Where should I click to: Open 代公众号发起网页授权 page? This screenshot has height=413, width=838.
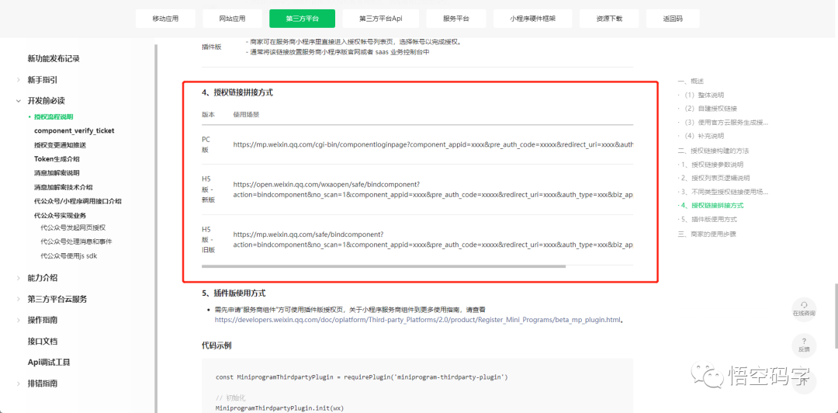coord(73,227)
